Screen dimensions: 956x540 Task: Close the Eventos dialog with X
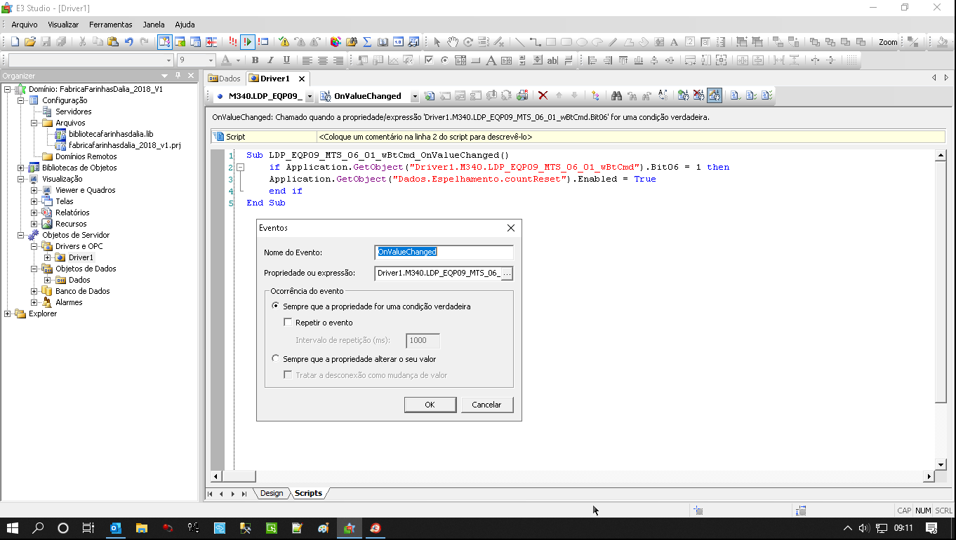(x=511, y=228)
